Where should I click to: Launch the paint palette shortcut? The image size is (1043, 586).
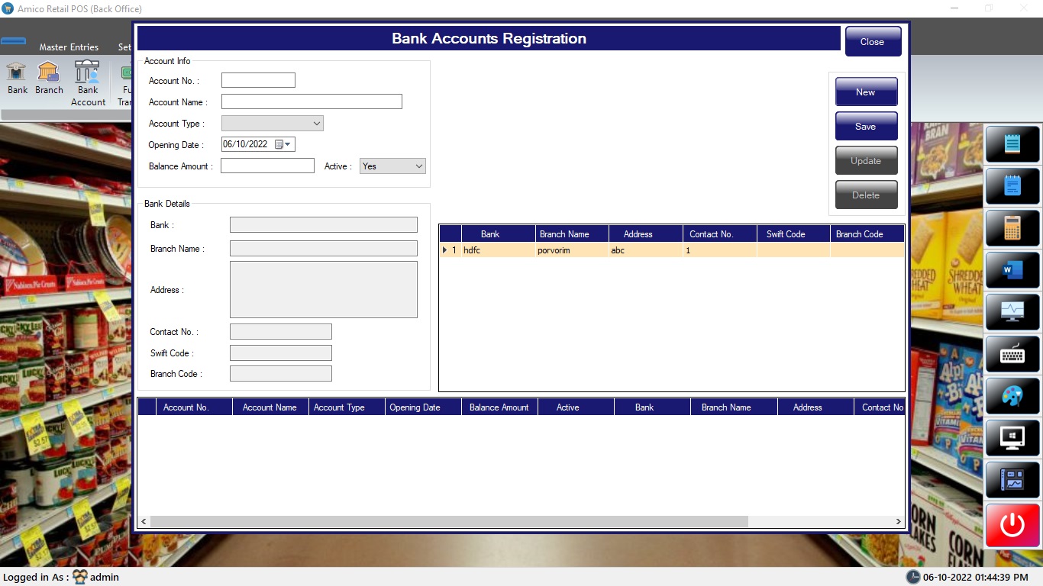[x=1012, y=396]
